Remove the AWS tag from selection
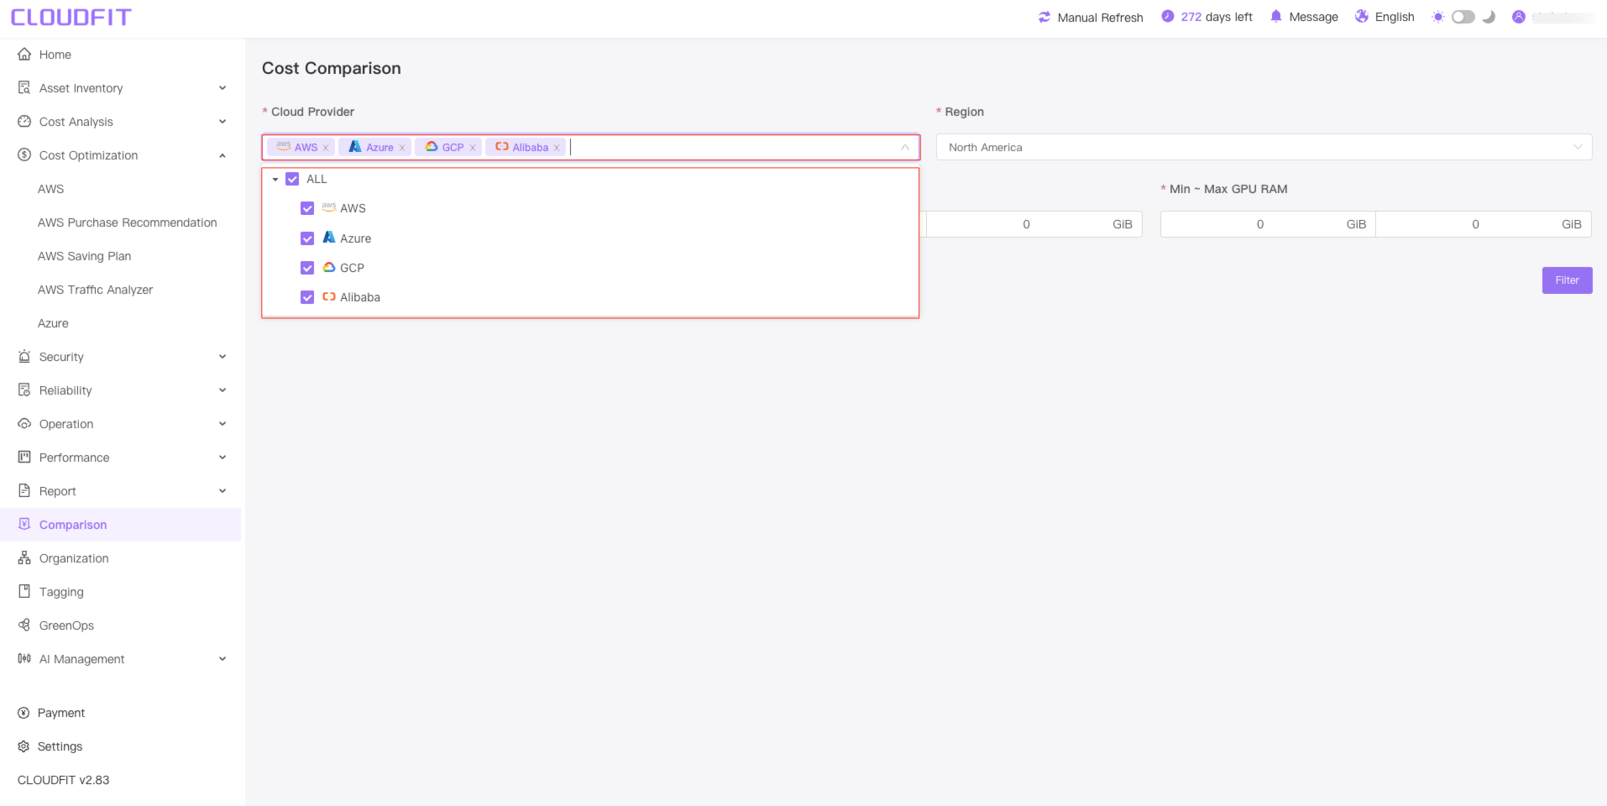The image size is (1607, 806). click(x=326, y=148)
